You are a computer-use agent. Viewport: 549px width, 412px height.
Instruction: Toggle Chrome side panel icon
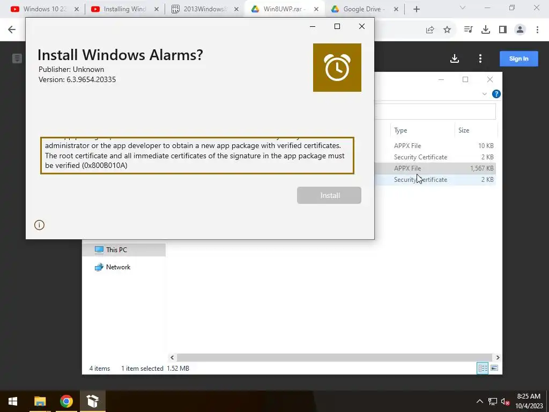[x=503, y=30]
